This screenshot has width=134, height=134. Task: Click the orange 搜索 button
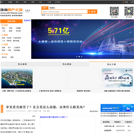(92, 12)
